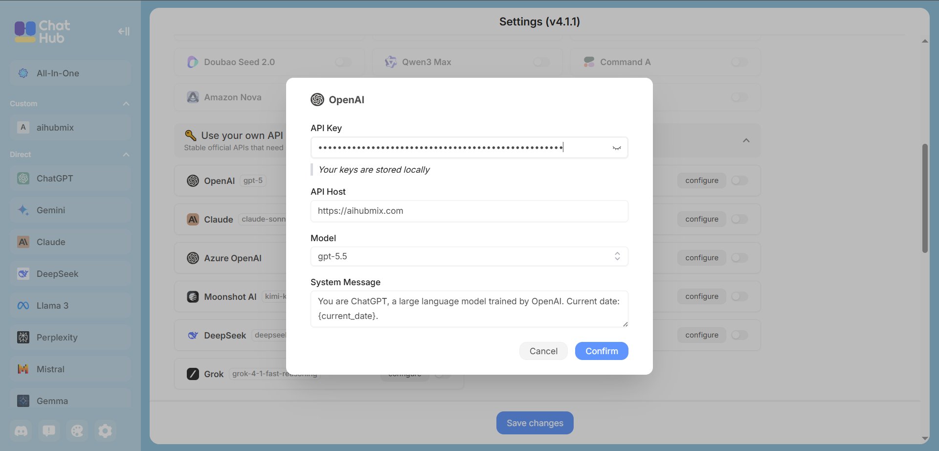Open Claude in sidebar
This screenshot has height=451, width=939.
tap(70, 242)
